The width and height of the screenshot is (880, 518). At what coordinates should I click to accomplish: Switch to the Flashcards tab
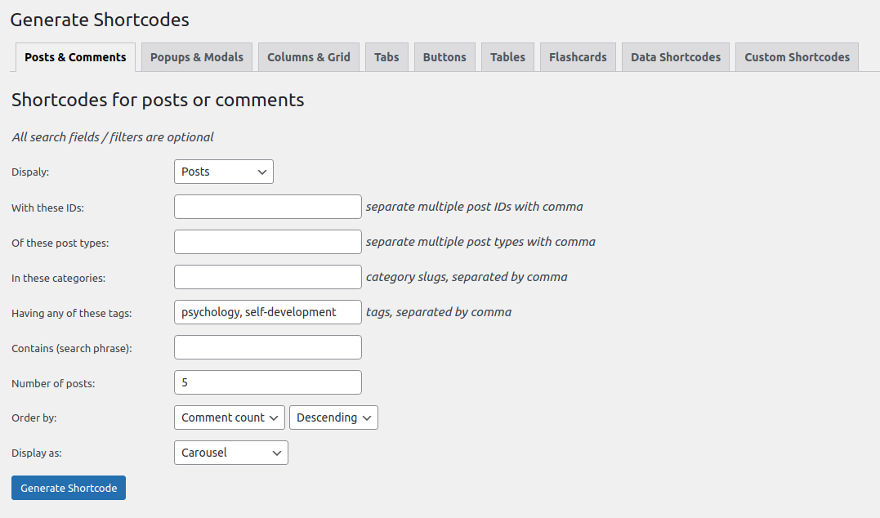[578, 57]
